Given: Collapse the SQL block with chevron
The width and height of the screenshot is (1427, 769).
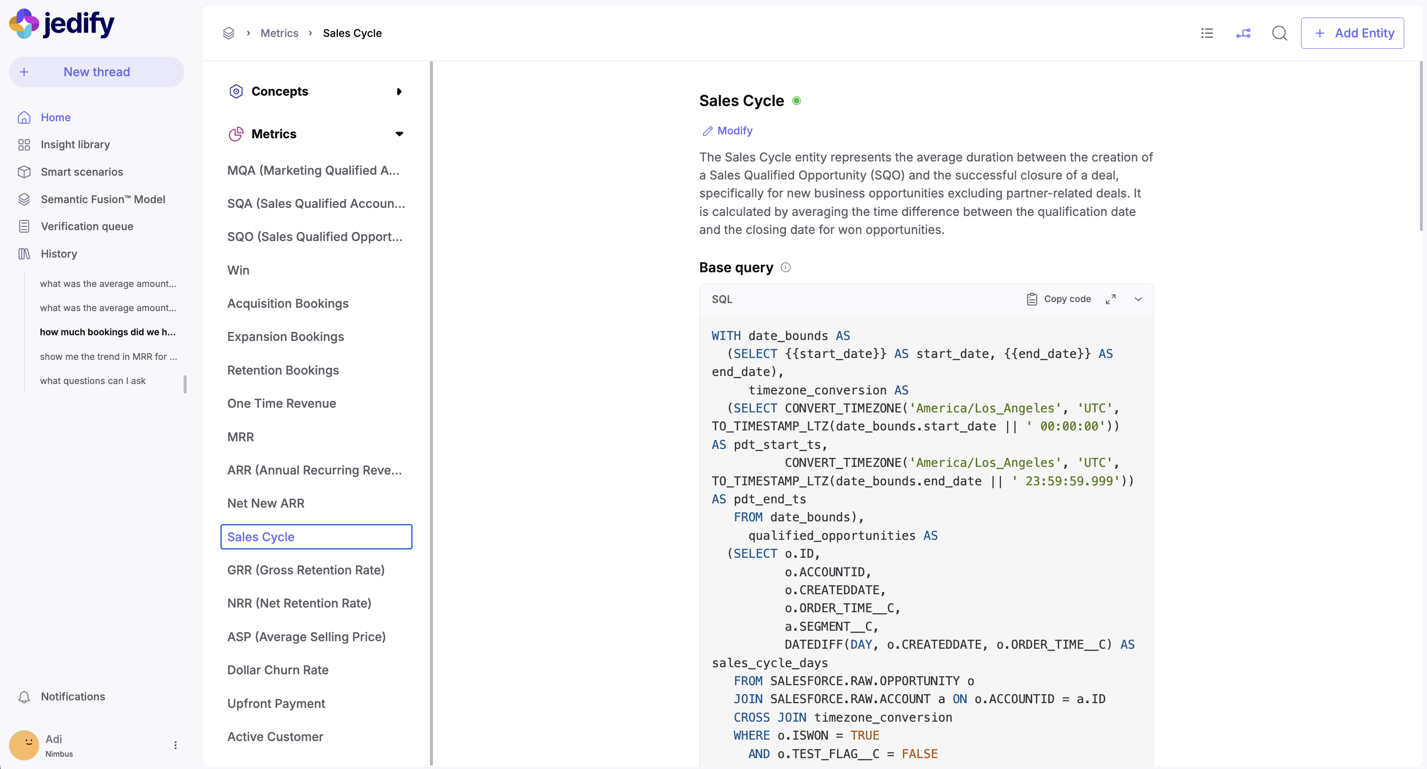Looking at the screenshot, I should pos(1138,299).
